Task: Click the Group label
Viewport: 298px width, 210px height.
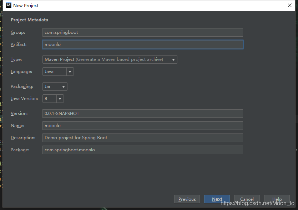Action: (x=18, y=32)
